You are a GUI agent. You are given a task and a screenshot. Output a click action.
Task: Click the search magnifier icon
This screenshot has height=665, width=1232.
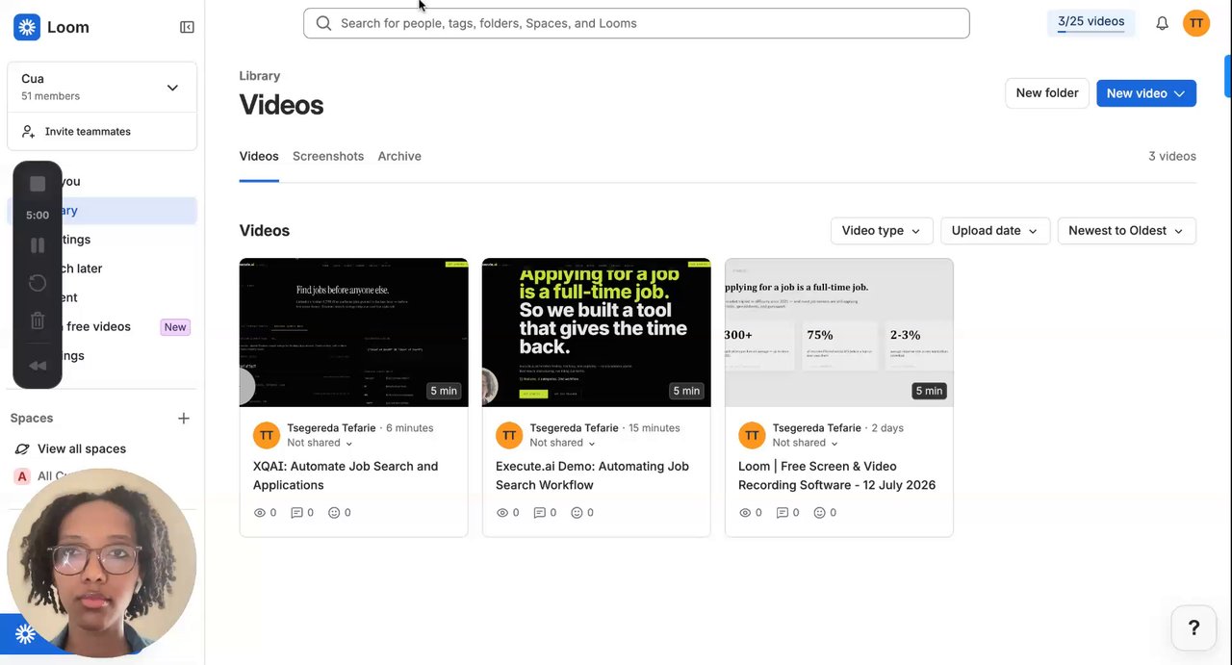click(x=323, y=23)
